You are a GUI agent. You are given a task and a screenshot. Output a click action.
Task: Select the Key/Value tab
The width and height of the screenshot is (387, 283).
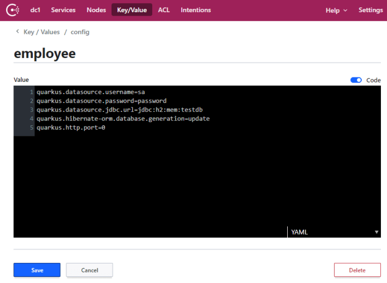tap(132, 10)
